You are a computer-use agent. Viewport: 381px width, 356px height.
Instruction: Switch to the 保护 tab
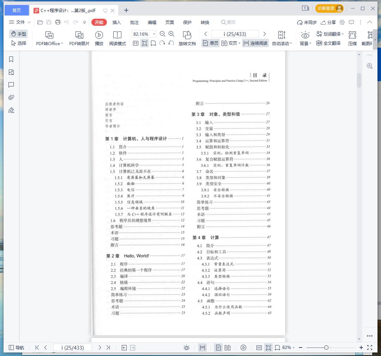tap(187, 22)
